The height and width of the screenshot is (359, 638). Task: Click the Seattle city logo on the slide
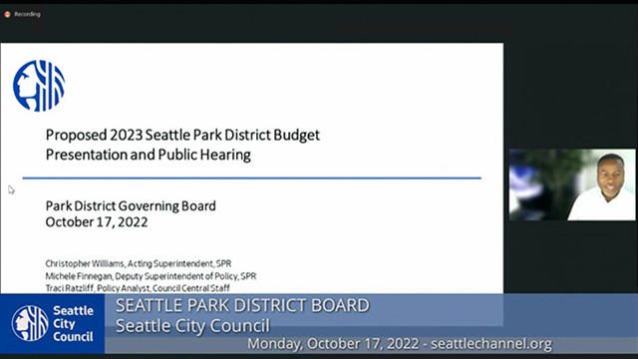click(39, 86)
